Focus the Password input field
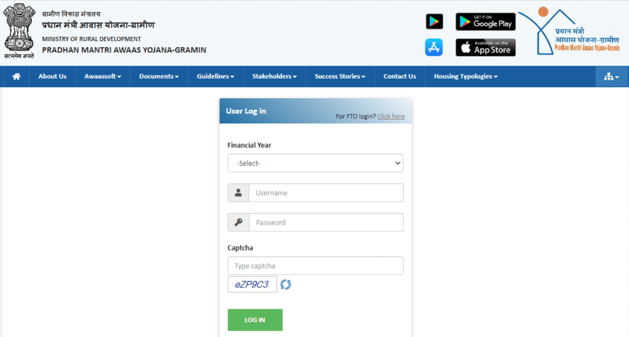This screenshot has height=337, width=629. point(326,222)
